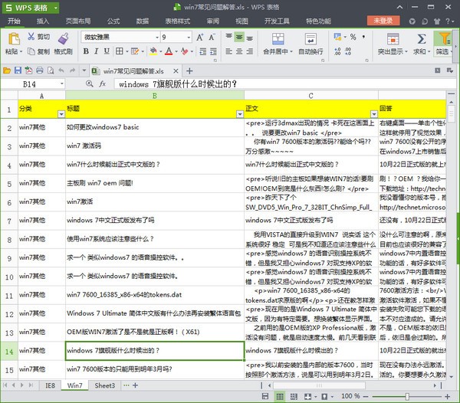The image size is (460, 403).
Task: Click the Open folder icon in quick toolbar
Action: tap(7, 70)
